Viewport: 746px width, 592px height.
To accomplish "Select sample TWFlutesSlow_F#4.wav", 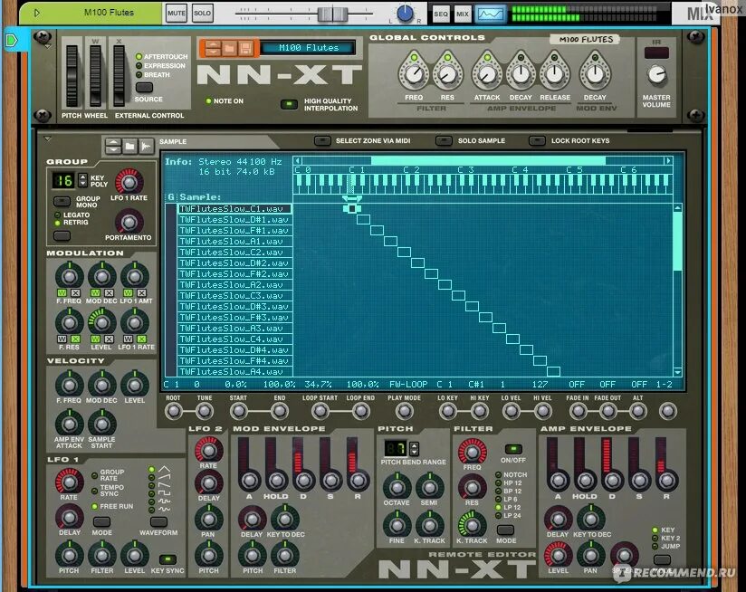I will pyautogui.click(x=234, y=361).
